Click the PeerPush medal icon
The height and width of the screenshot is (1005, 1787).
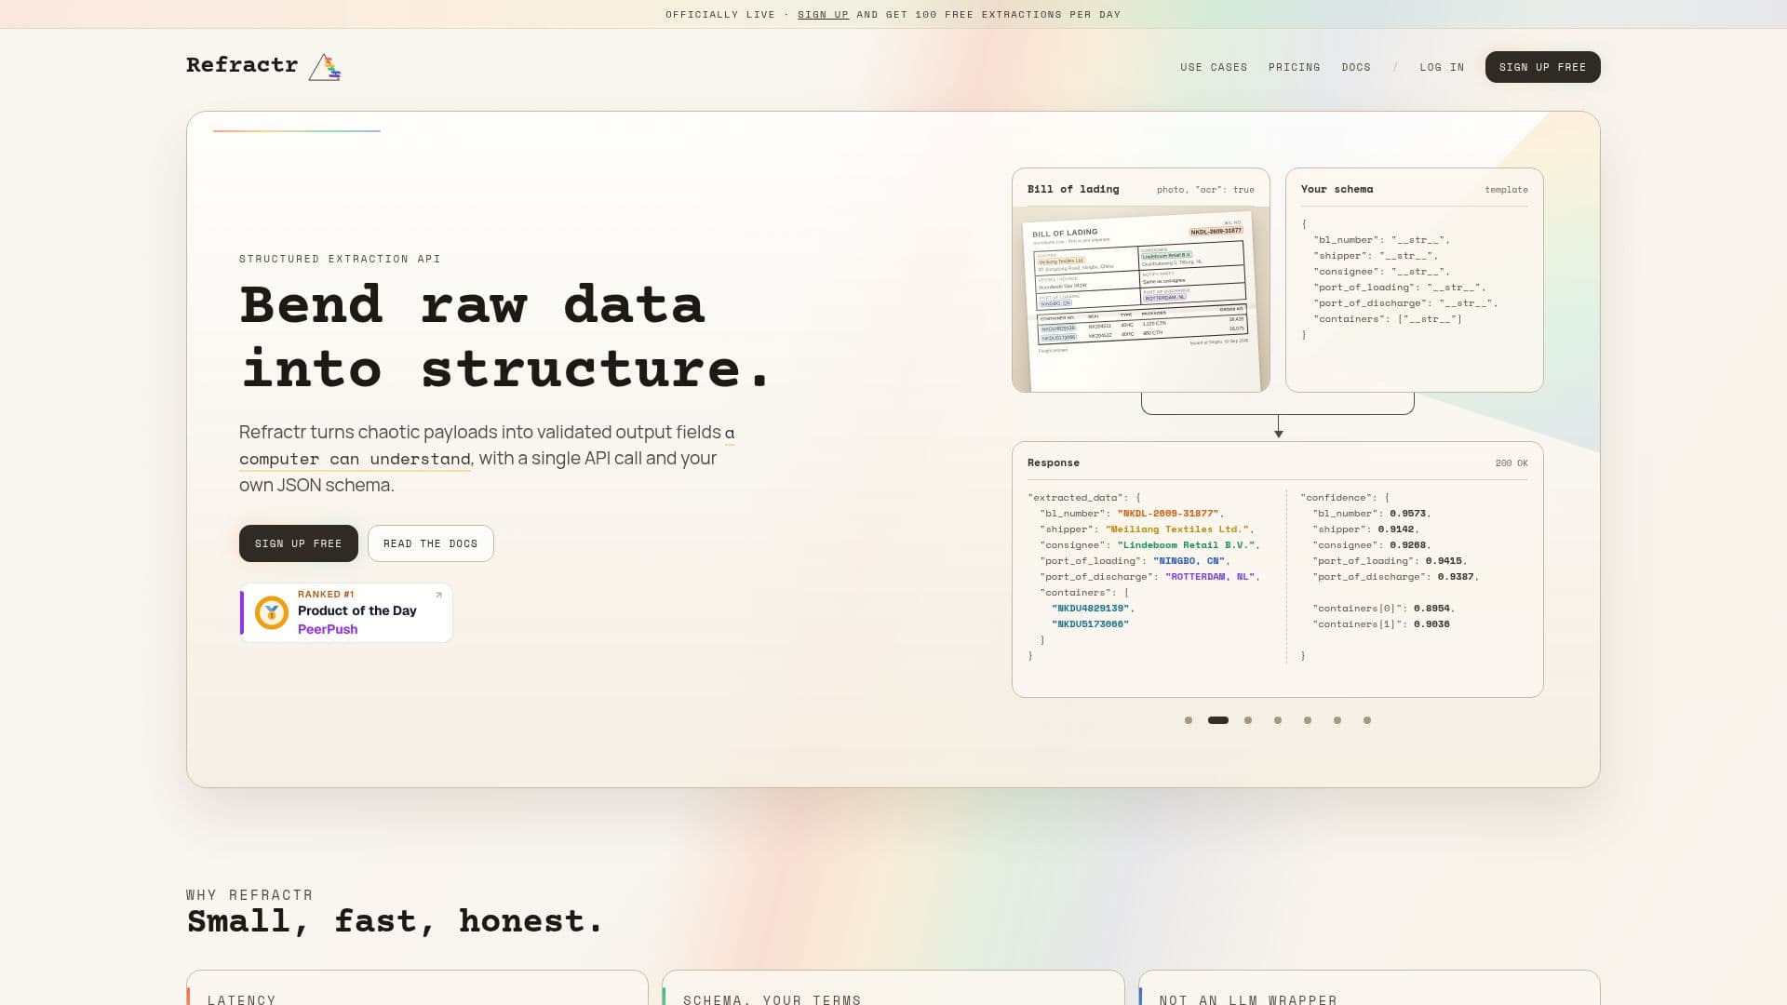click(271, 612)
